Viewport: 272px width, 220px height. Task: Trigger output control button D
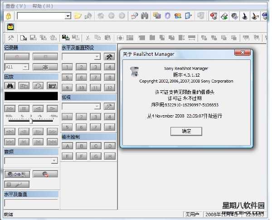click(x=110, y=146)
